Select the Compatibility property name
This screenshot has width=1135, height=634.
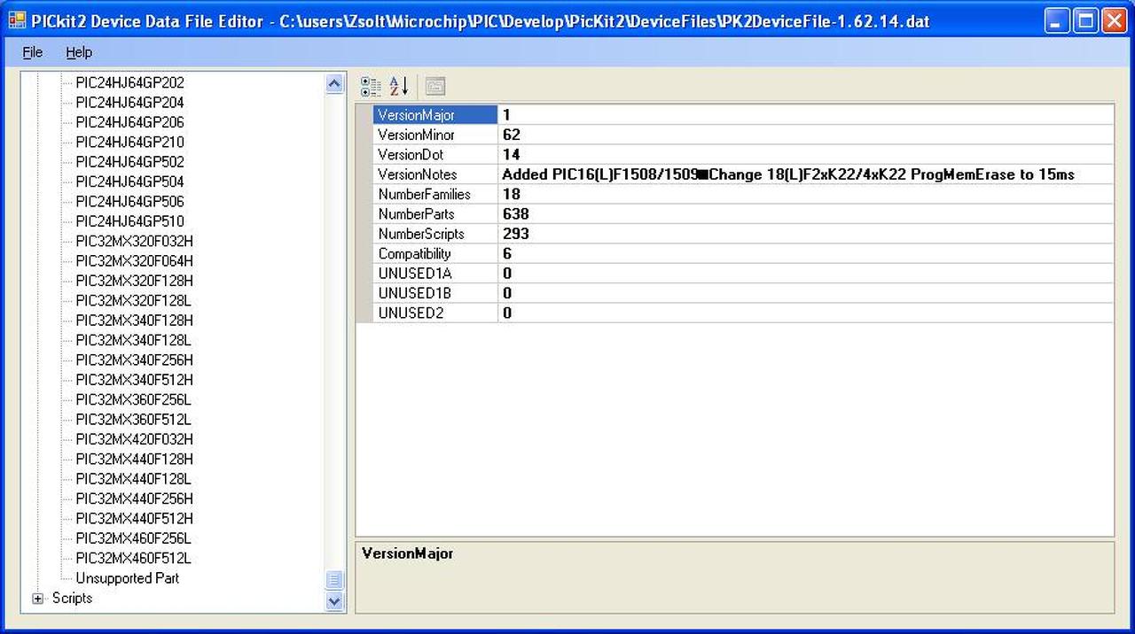tap(435, 253)
